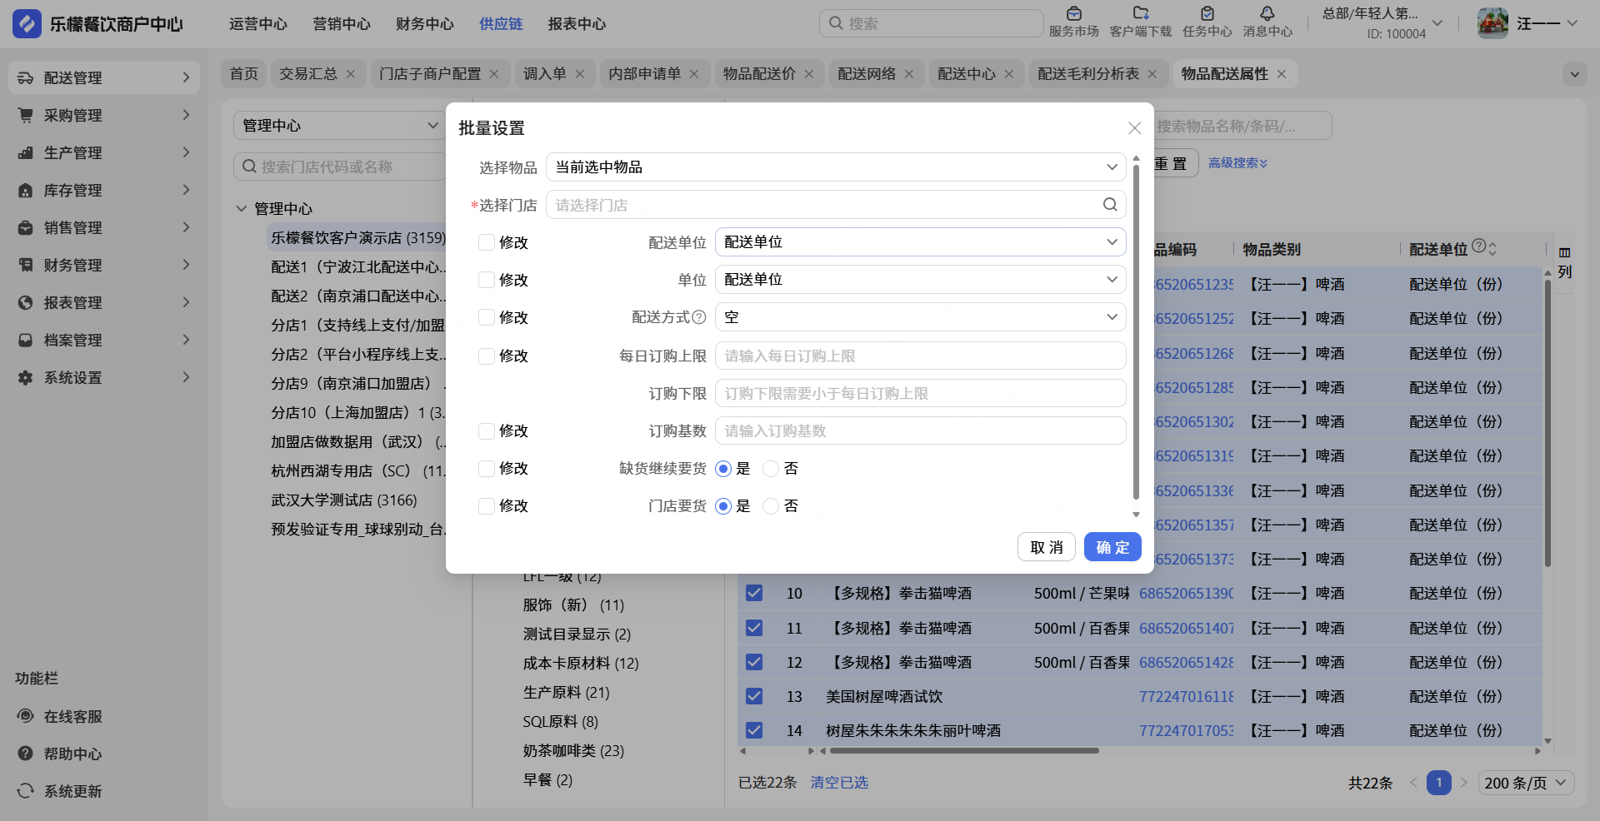
Task: Click the search icon in 选择门店 field
Action: [1110, 205]
